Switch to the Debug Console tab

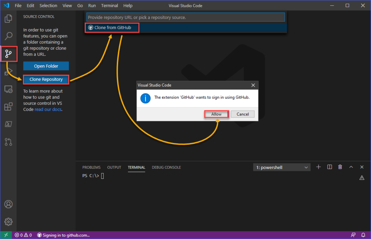166,167
